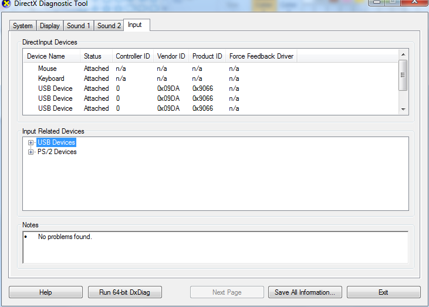Screen dimensions: 429x307
Task: Click the Controller ID column header
Action: (133, 56)
